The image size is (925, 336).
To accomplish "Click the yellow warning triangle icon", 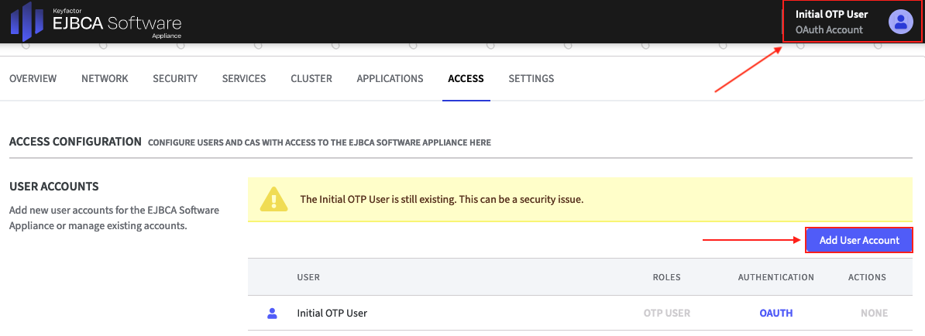I will coord(273,199).
